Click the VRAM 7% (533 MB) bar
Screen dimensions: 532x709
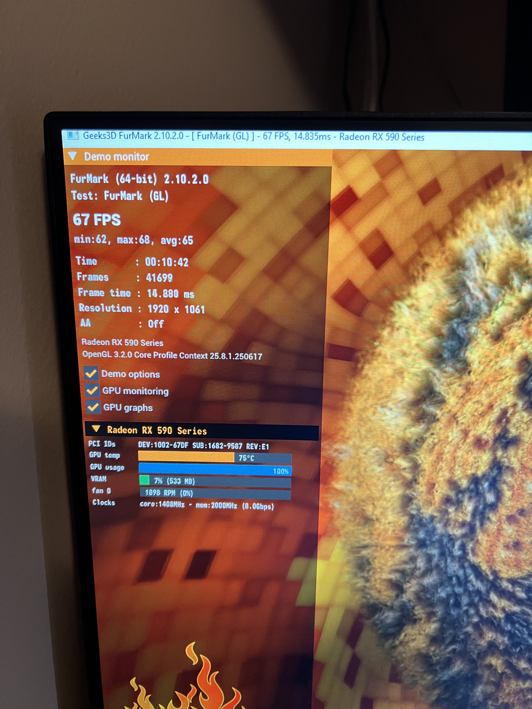pos(215,481)
